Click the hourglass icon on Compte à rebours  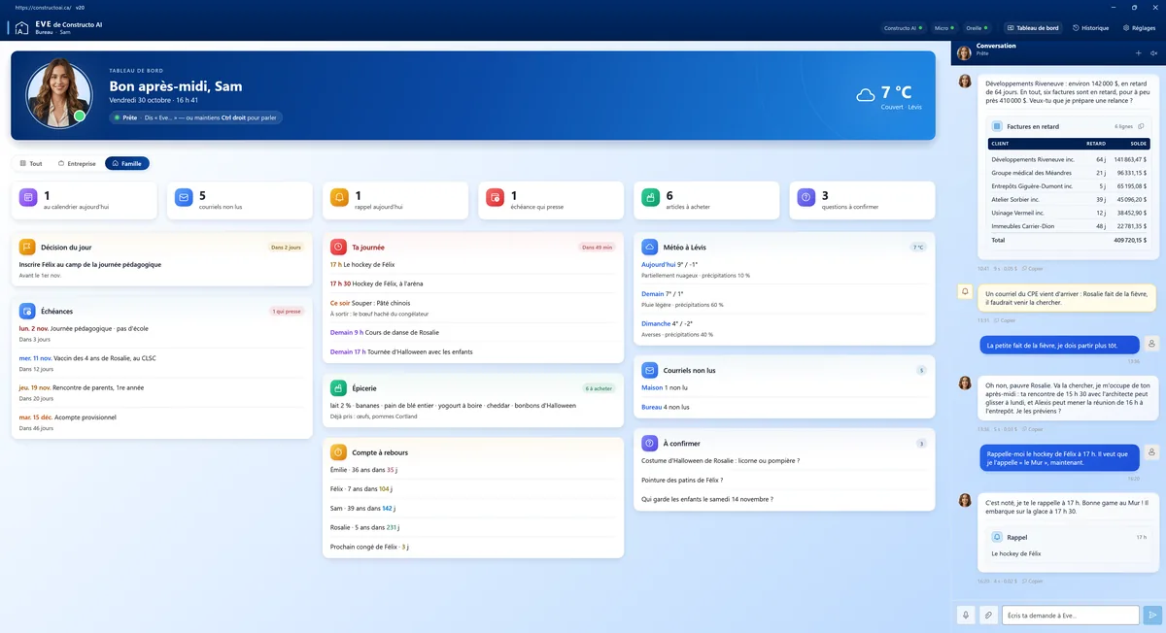point(338,451)
